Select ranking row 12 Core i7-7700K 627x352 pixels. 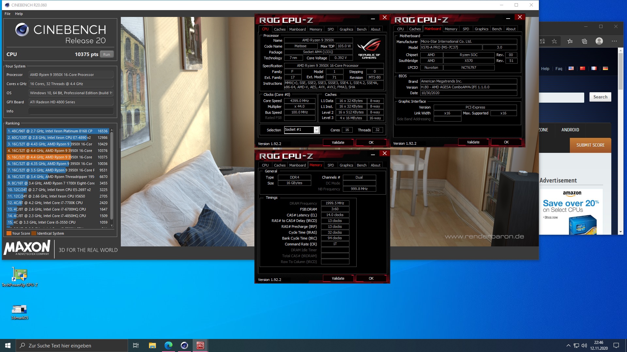click(57, 203)
